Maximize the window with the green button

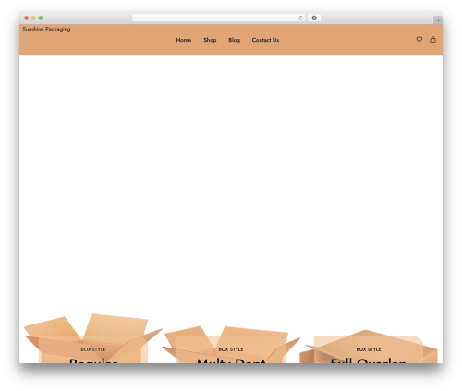click(x=41, y=18)
